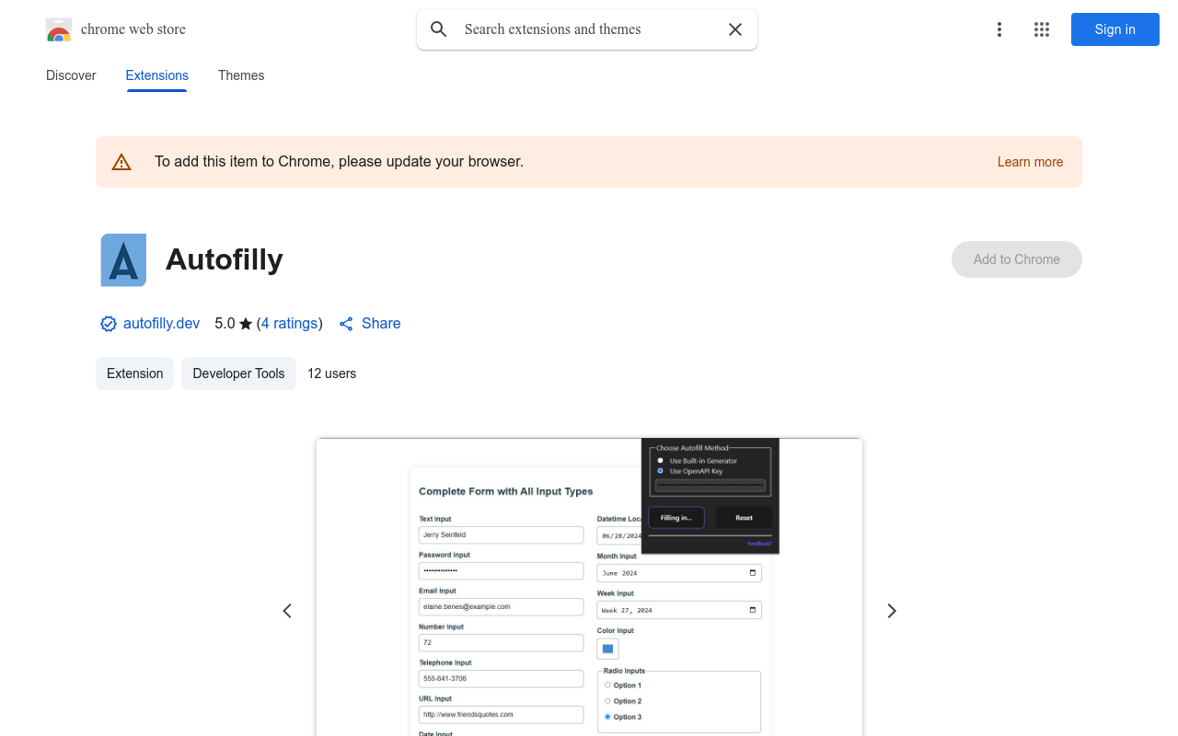Image resolution: width=1178 pixels, height=736 pixels.
Task: Click the Number Input field showing 72
Action: tap(502, 643)
